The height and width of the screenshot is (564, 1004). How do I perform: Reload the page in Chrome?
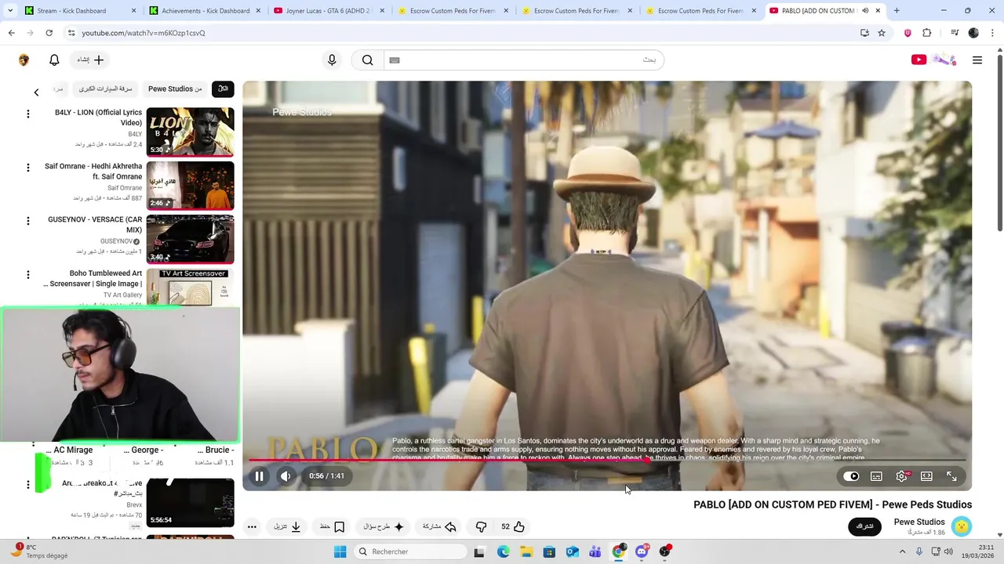coord(49,33)
